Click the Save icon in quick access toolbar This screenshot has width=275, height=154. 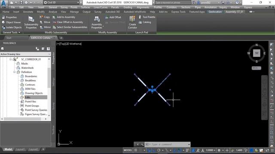coord(21,3)
